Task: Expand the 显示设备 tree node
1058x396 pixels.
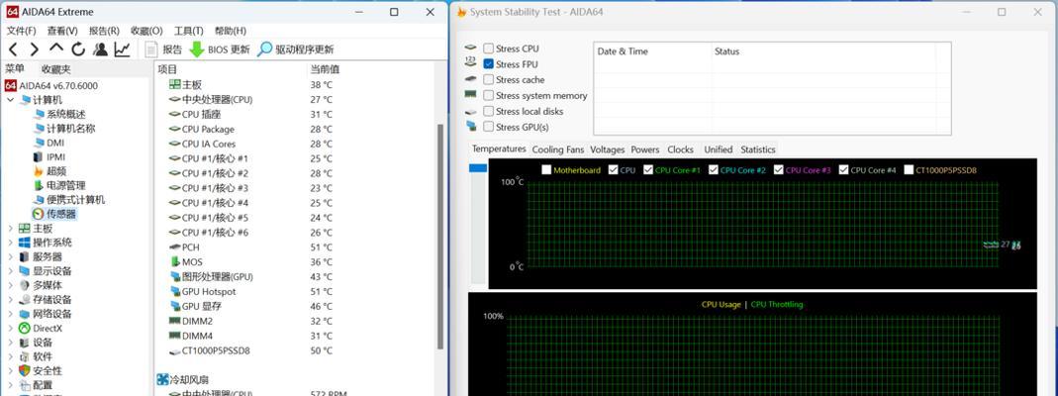Action: pos(10,271)
